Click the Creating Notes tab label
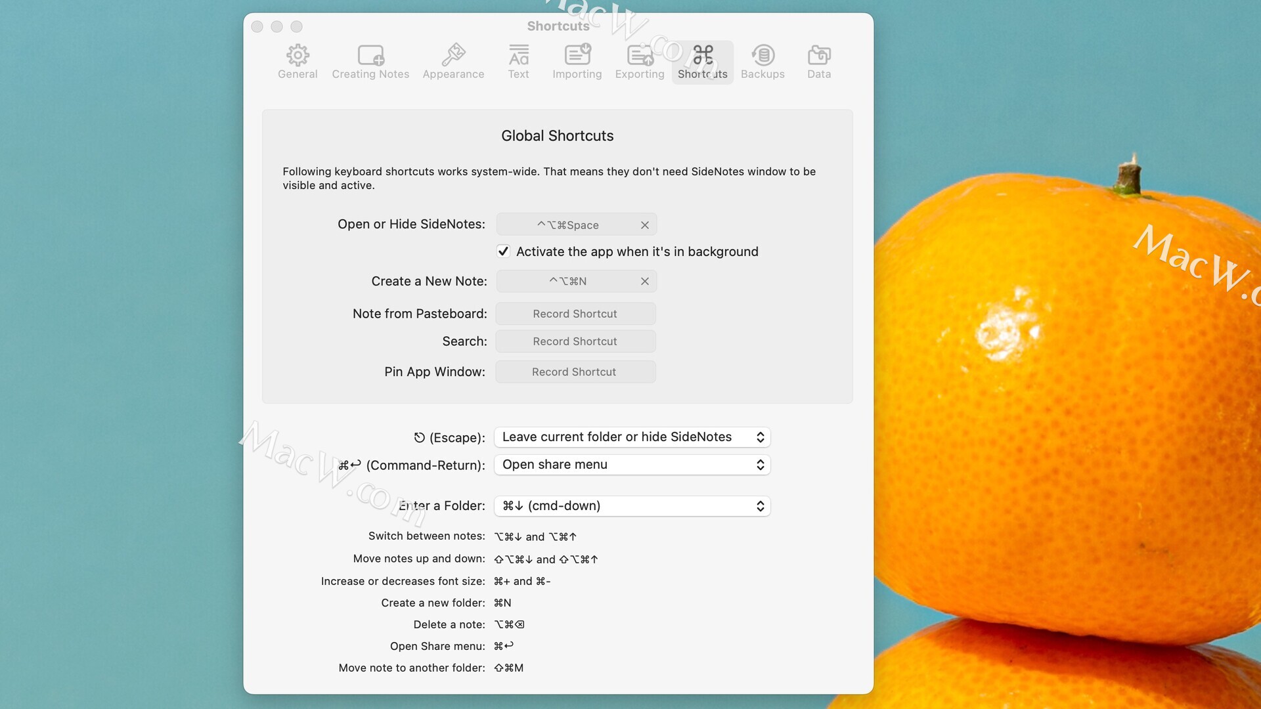This screenshot has width=1261, height=709. click(x=370, y=74)
